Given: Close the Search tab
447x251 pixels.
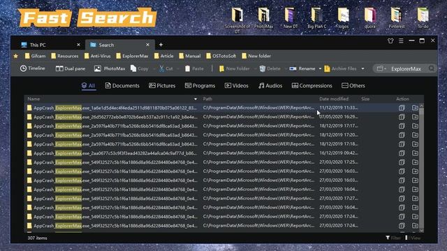Looking at the screenshot, I should click(x=147, y=45).
